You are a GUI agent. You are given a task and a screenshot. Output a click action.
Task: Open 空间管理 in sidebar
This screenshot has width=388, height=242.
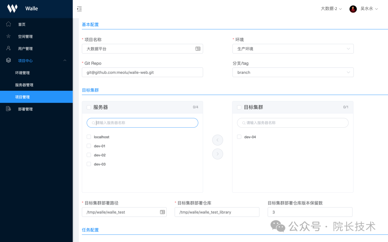tap(36, 36)
